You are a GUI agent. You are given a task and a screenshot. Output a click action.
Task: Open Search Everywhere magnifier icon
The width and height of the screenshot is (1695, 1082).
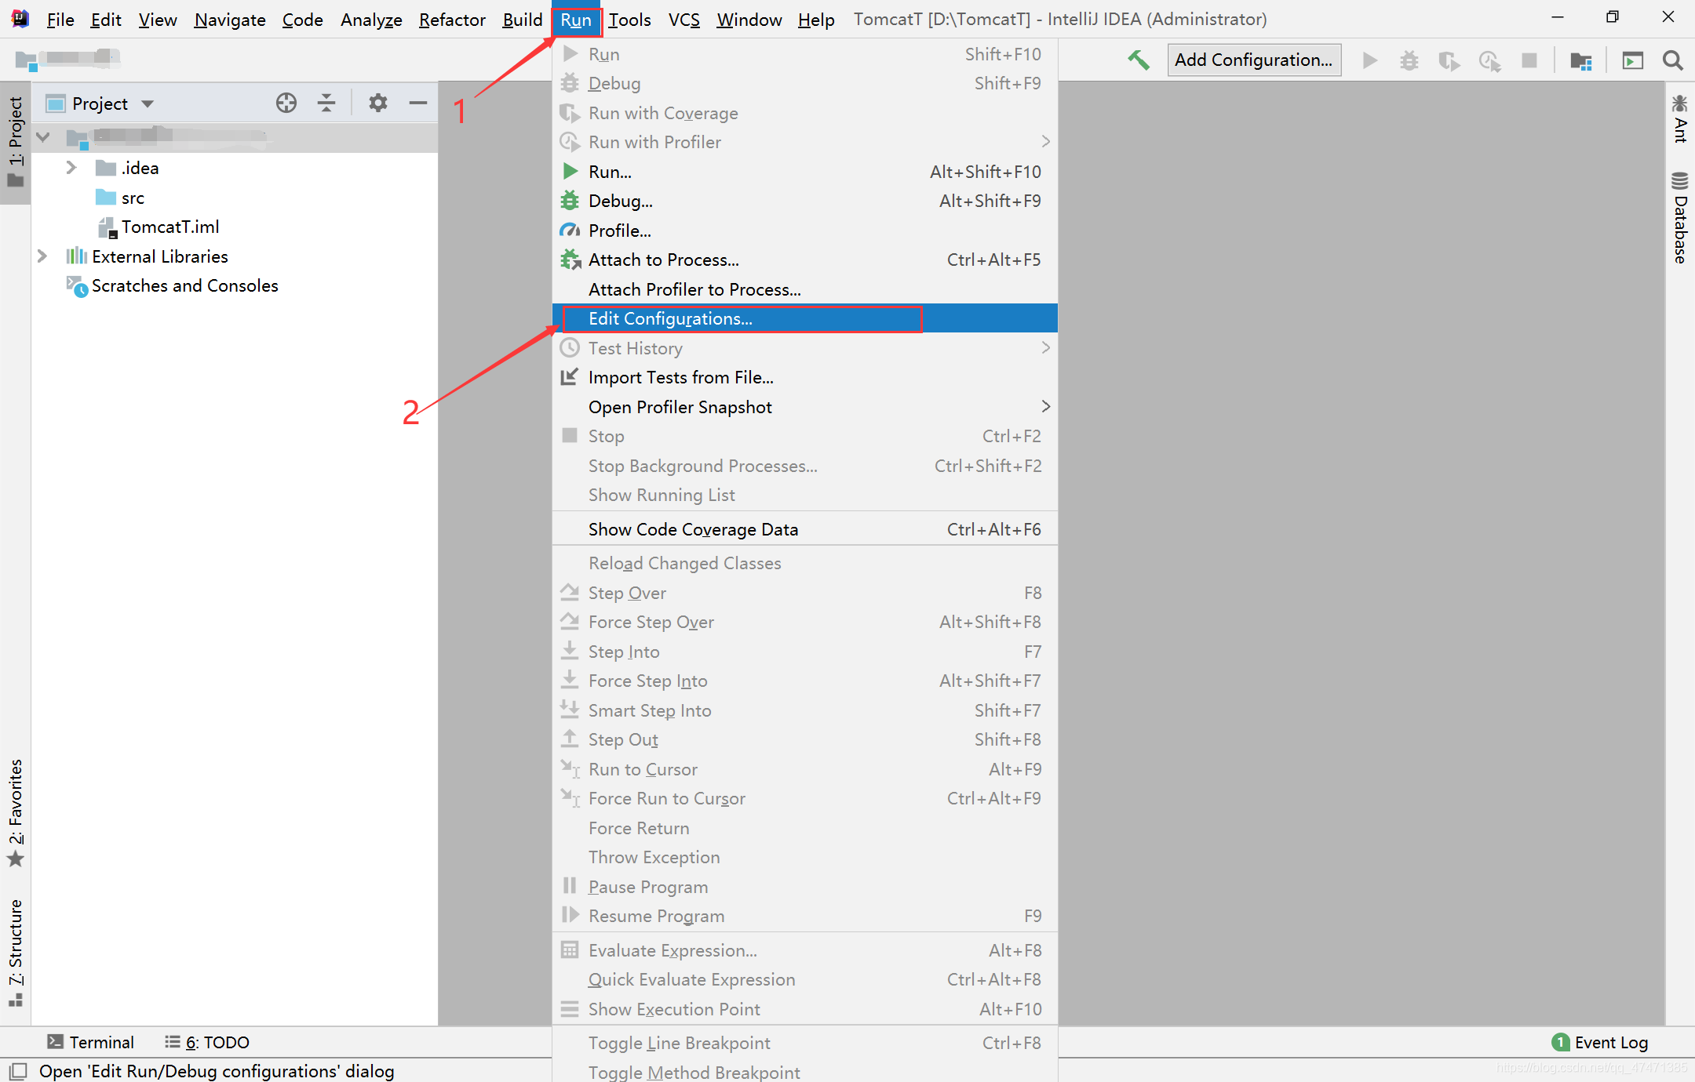point(1673,60)
